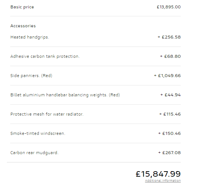Click the £267.08 mudguard price
Screen dimensions: 212x189
click(169, 153)
